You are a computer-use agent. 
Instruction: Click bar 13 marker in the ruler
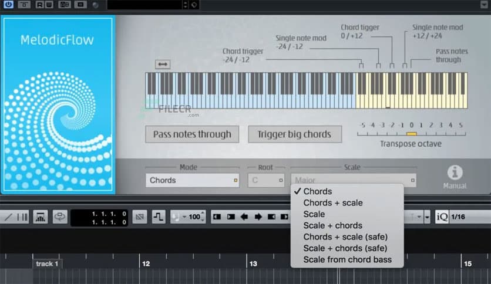253,263
